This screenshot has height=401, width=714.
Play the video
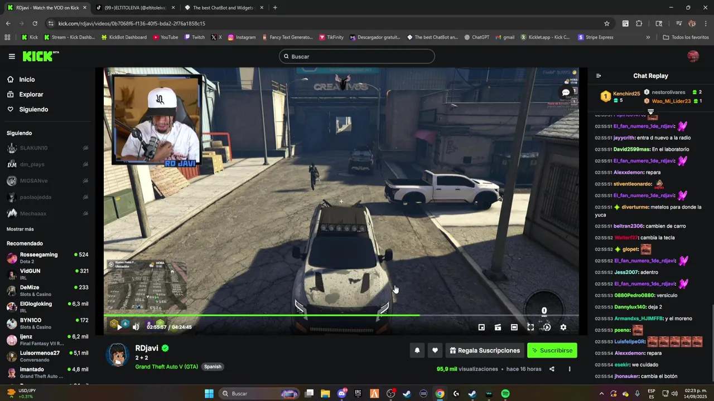pos(119,327)
